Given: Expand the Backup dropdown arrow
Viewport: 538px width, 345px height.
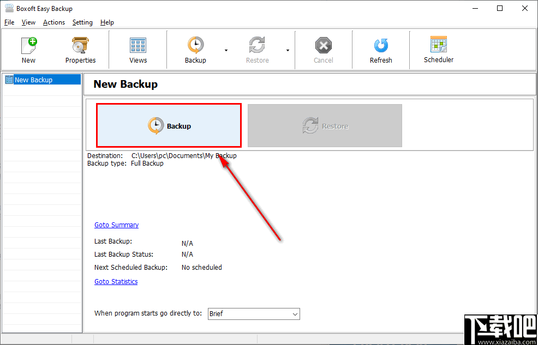Looking at the screenshot, I should [x=225, y=49].
